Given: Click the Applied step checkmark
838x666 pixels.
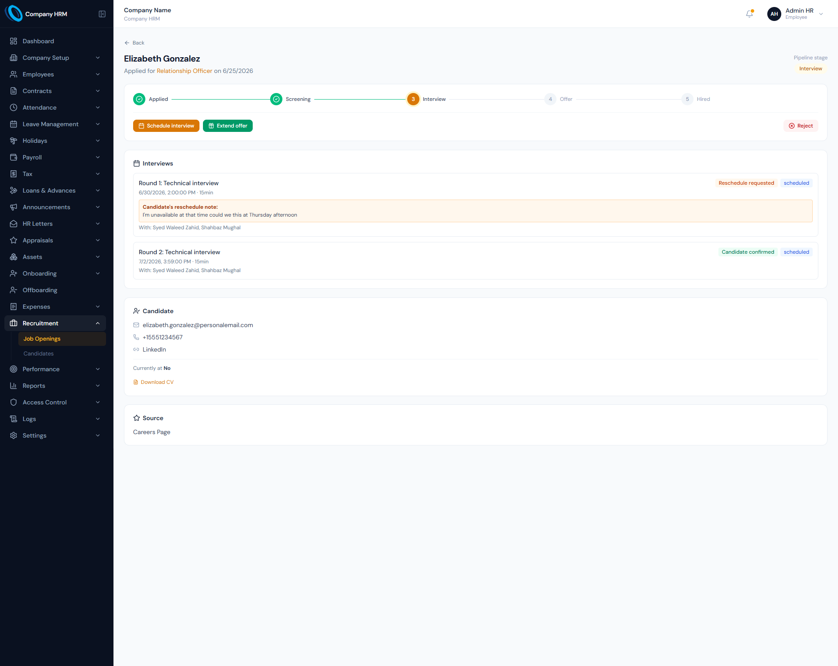Looking at the screenshot, I should pos(139,99).
